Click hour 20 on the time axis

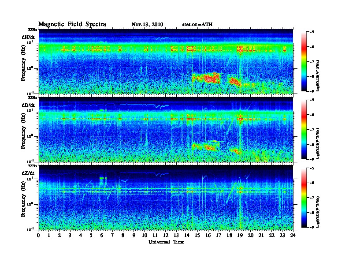point(251,236)
